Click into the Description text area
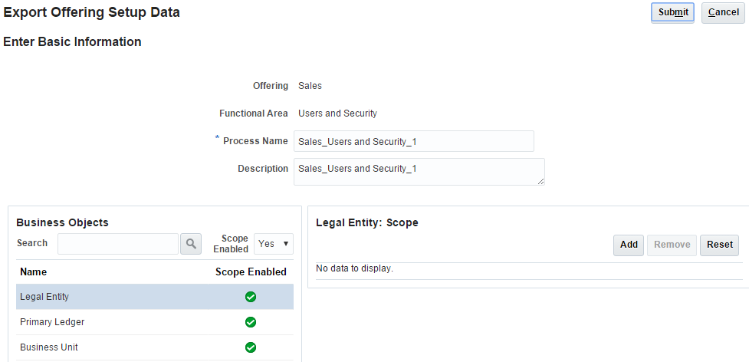The image size is (749, 362). [419, 171]
